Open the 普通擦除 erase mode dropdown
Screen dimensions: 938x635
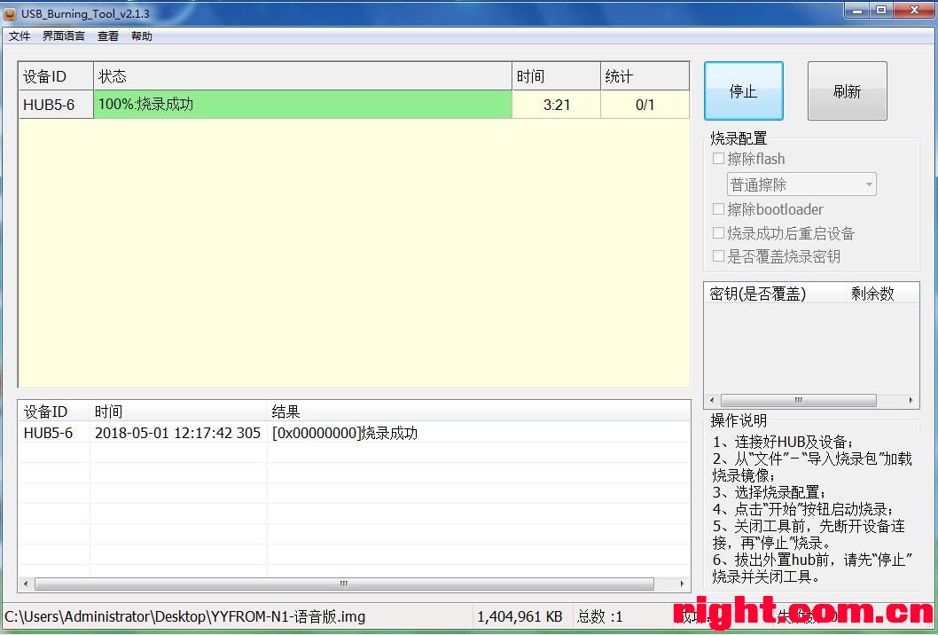click(x=801, y=184)
